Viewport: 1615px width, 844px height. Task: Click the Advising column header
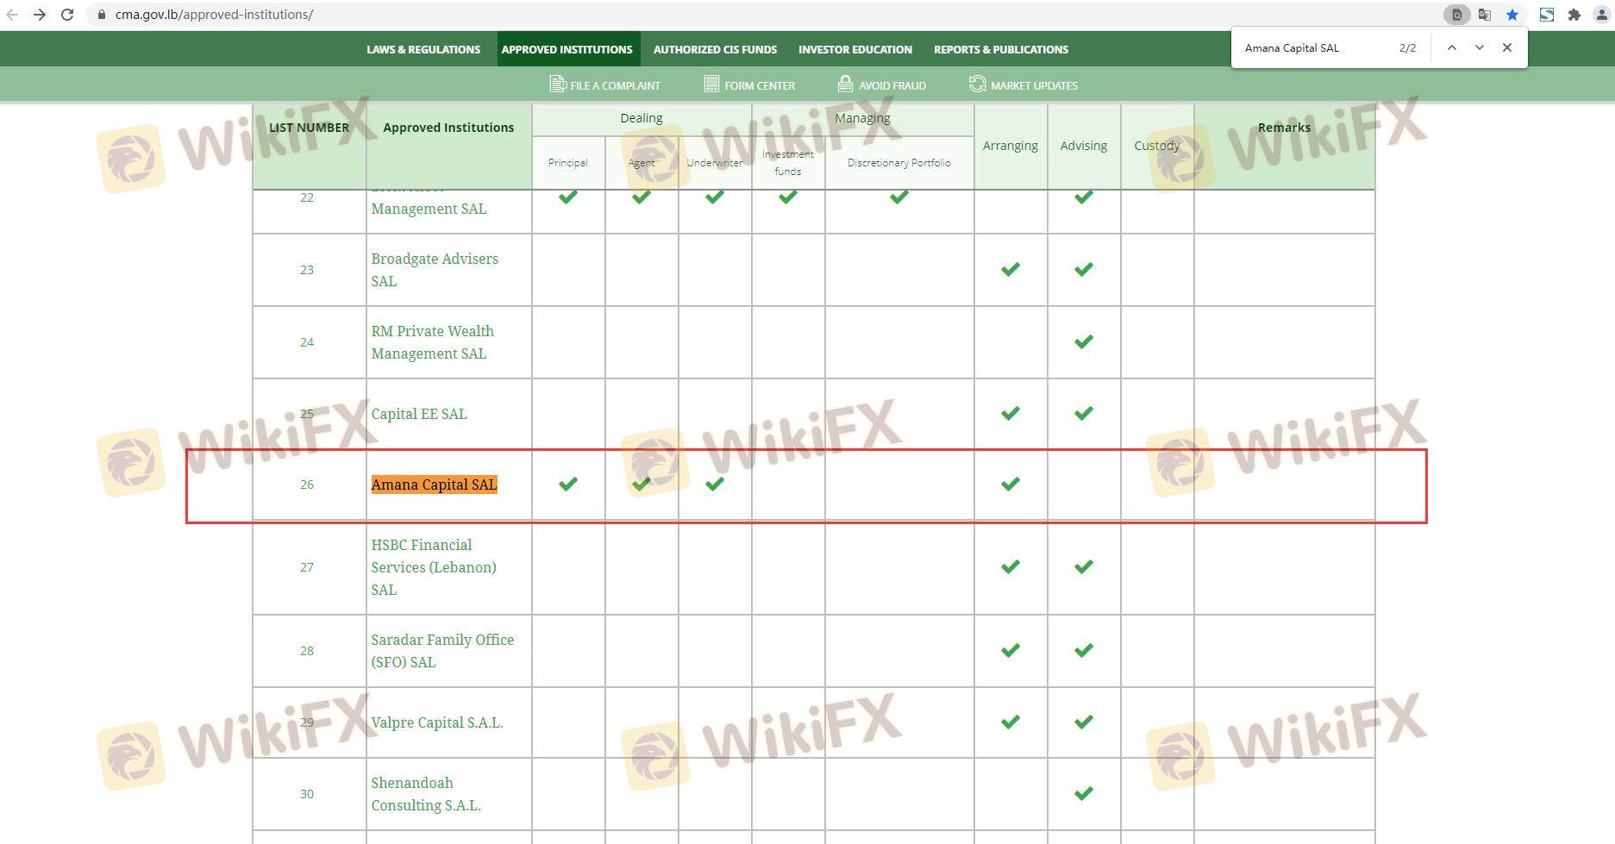pos(1084,146)
